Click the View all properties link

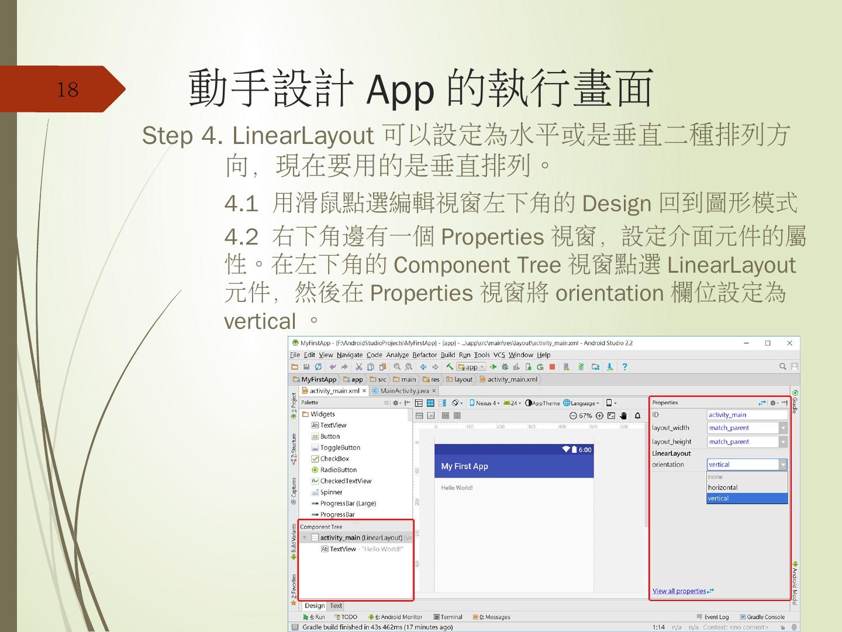tap(679, 591)
